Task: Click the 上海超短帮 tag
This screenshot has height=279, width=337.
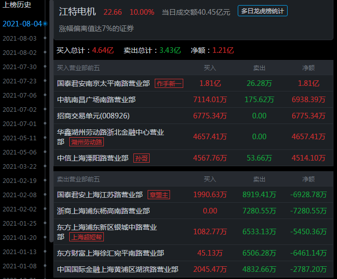Action: click(x=87, y=237)
